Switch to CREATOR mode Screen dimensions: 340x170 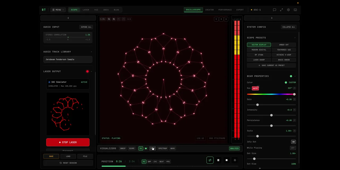click(209, 10)
